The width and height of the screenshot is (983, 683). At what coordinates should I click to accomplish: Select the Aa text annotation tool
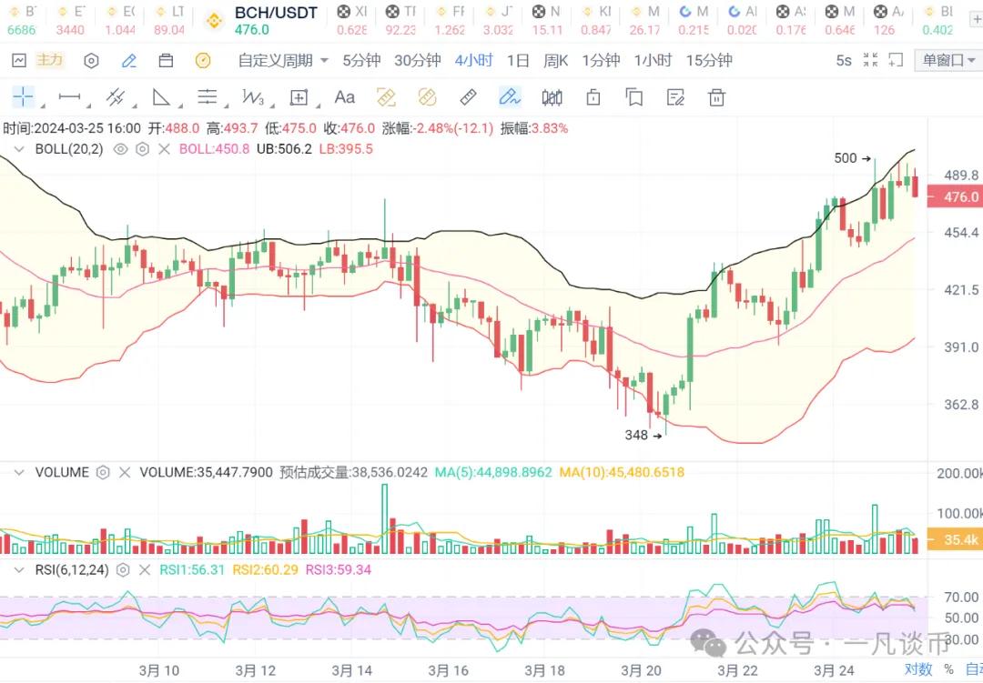point(344,97)
